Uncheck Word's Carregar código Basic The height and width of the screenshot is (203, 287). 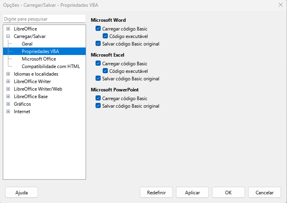tap(98, 28)
